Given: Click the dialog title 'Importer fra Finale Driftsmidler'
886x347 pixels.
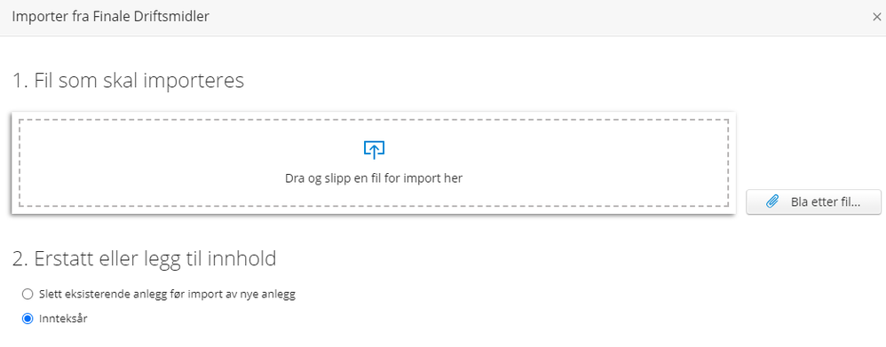Looking at the screenshot, I should click(111, 16).
